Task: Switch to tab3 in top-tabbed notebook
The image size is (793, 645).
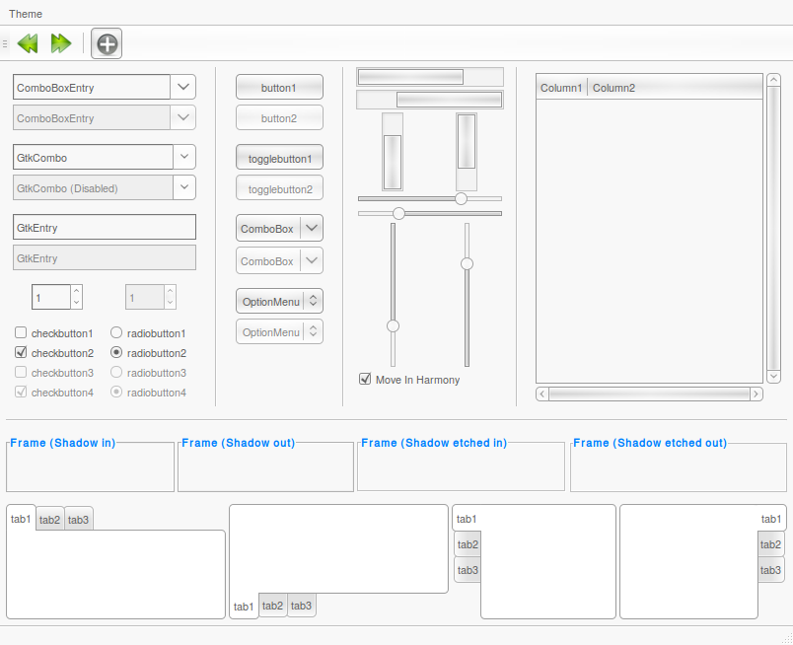Action: point(78,520)
